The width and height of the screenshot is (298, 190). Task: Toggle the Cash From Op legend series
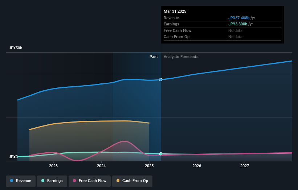132,181
